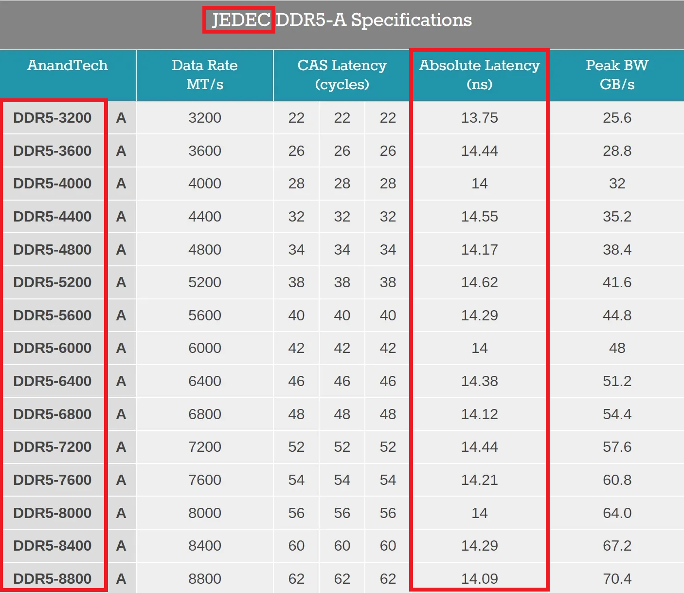
Task: Select the 'Absolute Latency (ns)' column header
Action: [x=480, y=75]
